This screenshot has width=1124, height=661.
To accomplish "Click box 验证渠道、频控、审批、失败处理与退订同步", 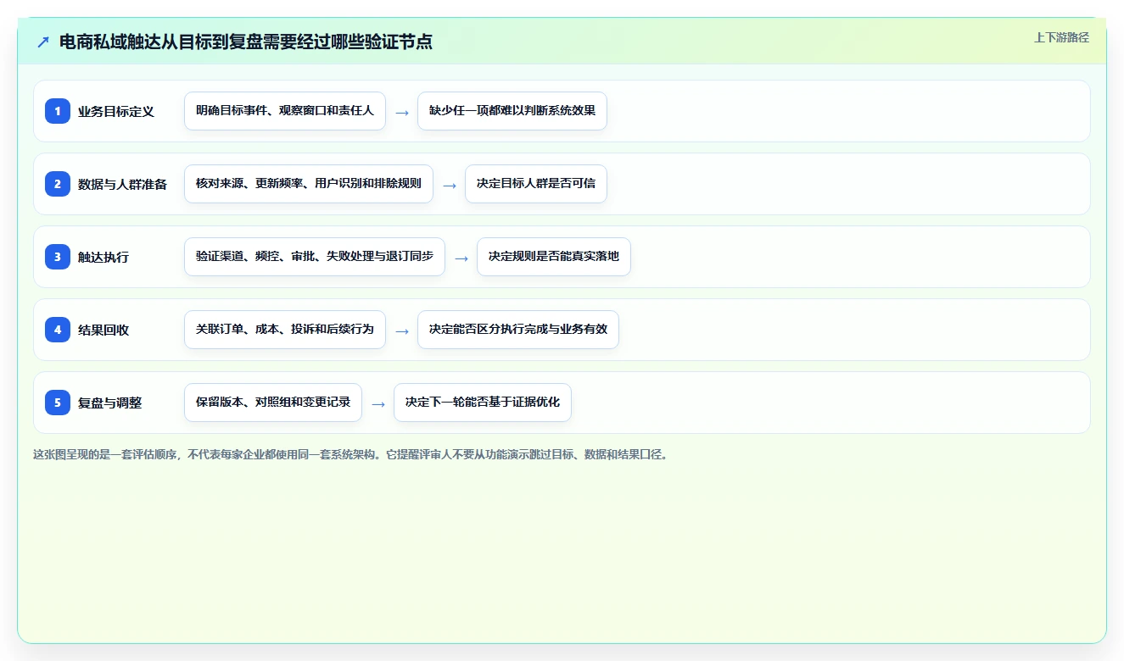I will (315, 257).
